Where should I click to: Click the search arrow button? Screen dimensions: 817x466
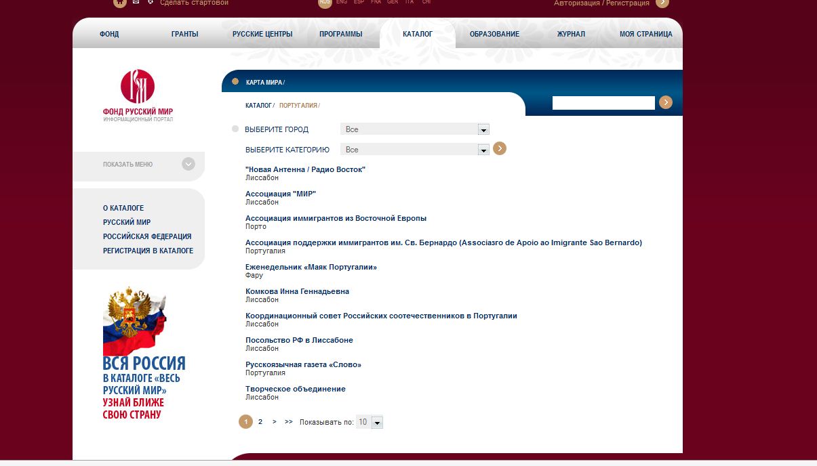(666, 102)
